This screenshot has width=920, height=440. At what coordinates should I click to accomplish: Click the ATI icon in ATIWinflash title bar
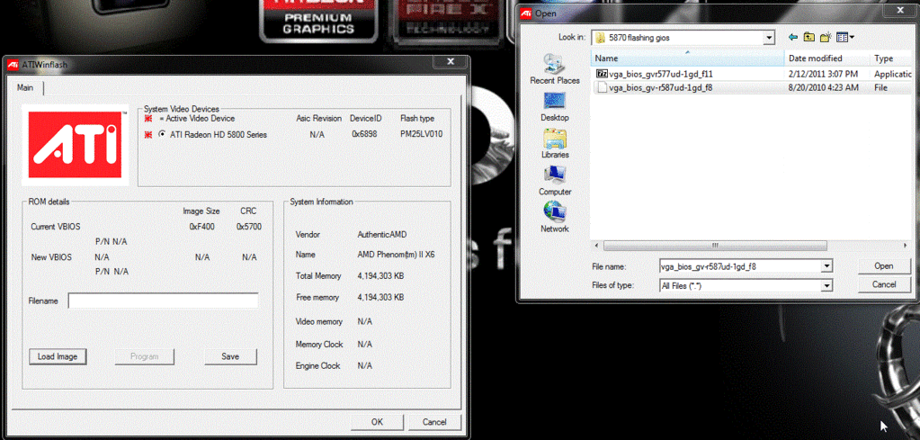pyautogui.click(x=13, y=65)
